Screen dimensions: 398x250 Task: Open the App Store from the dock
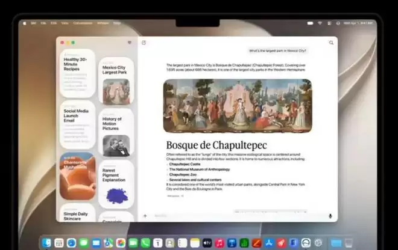pyautogui.click(x=269, y=243)
